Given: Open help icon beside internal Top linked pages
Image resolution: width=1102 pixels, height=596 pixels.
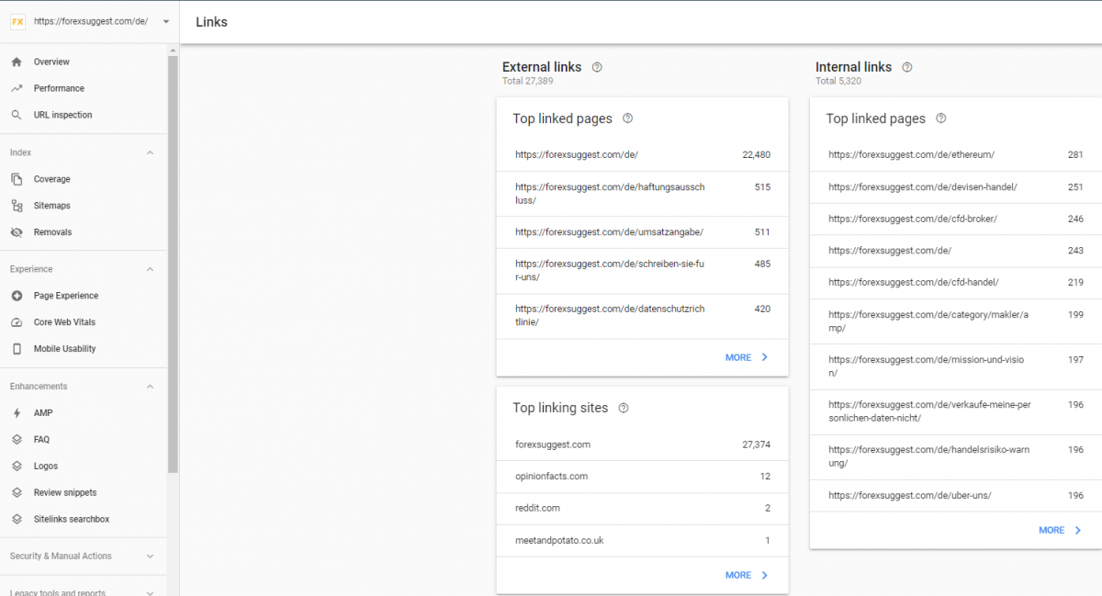Looking at the screenshot, I should coord(940,118).
